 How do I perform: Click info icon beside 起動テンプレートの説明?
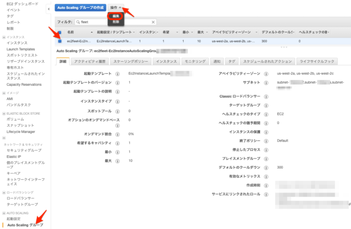[117, 92]
